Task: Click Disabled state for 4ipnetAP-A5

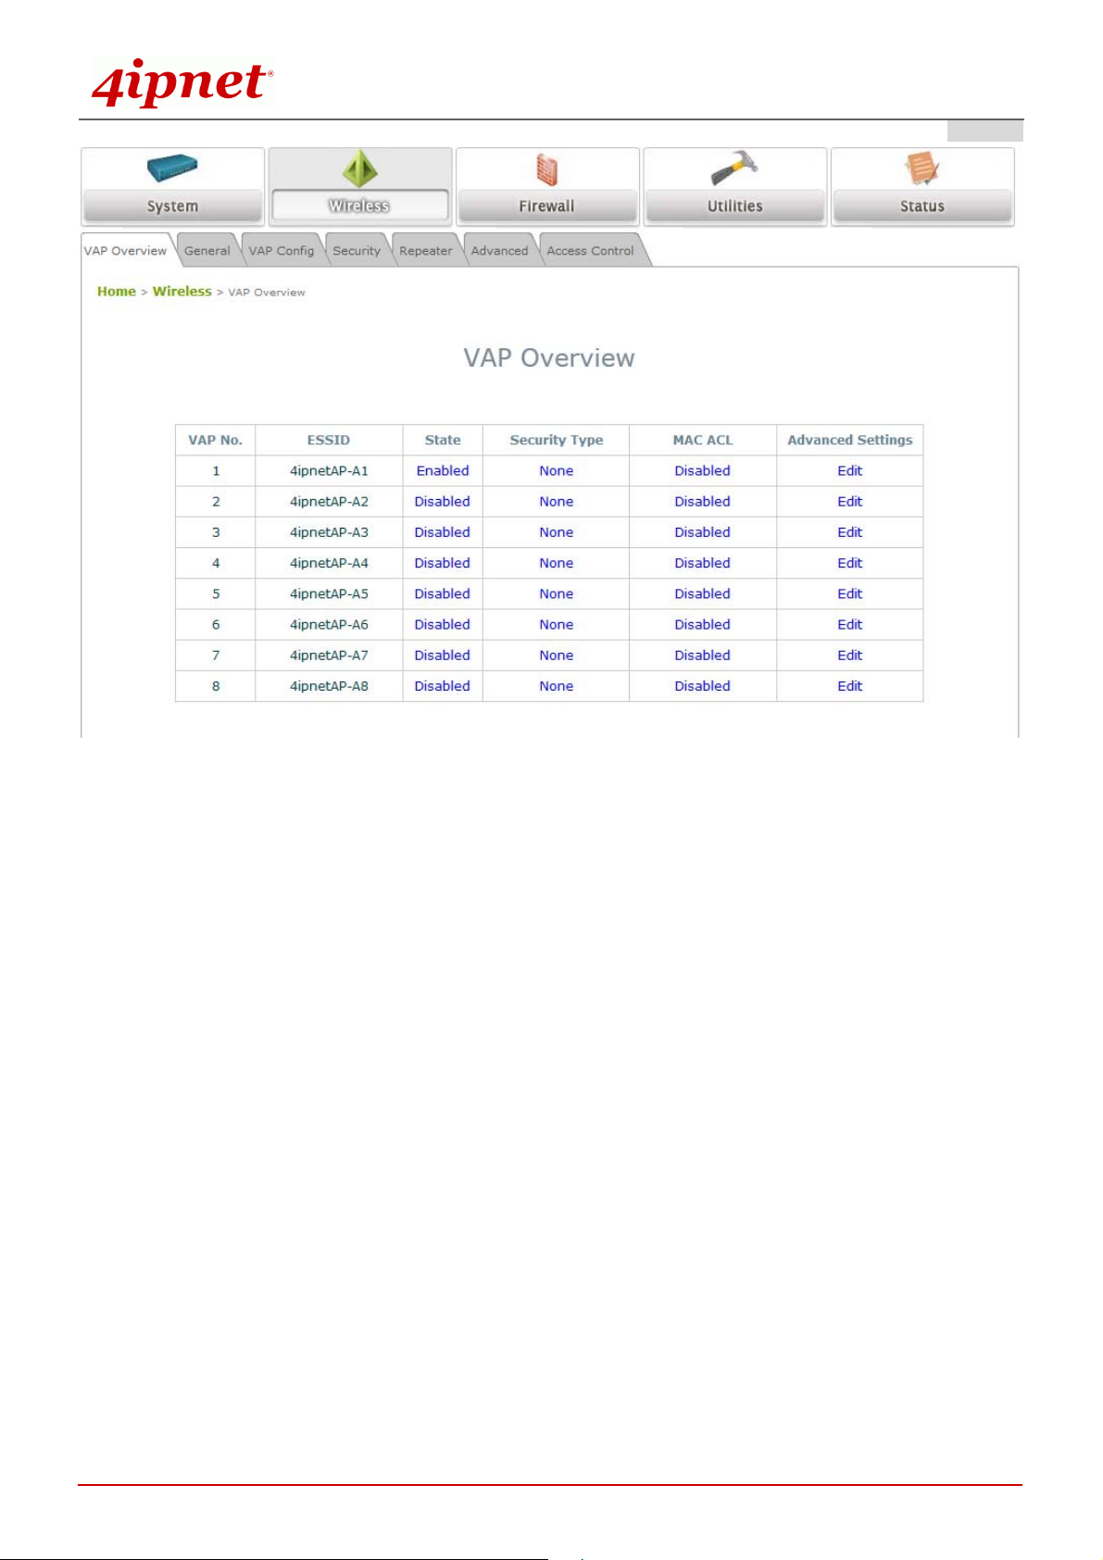Action: (x=443, y=594)
